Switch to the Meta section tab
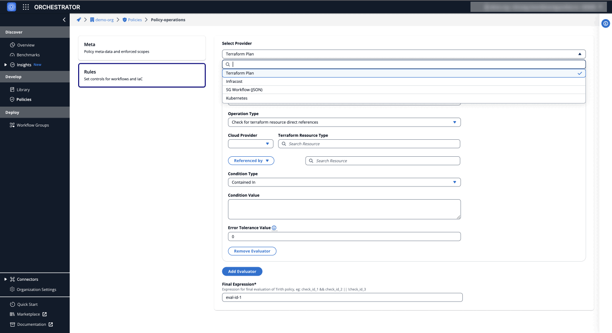612x333 pixels. (142, 48)
